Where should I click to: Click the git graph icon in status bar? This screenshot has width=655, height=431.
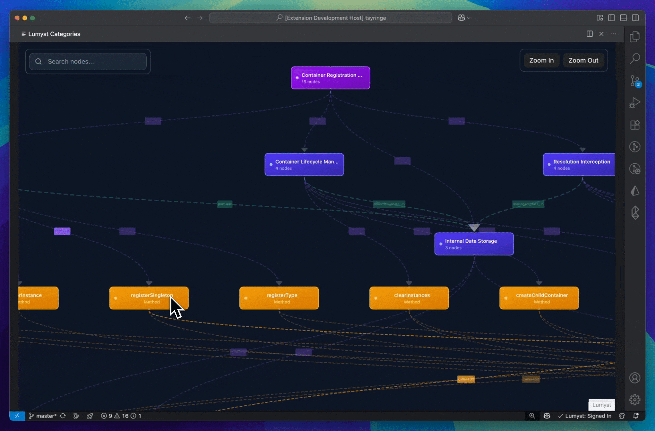(76, 416)
